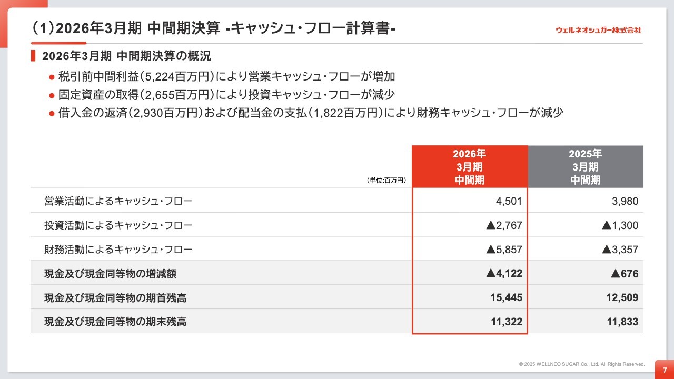The image size is (674, 379).
Task: Click the 11,833 ending balance for 2025
Action: click(x=622, y=322)
